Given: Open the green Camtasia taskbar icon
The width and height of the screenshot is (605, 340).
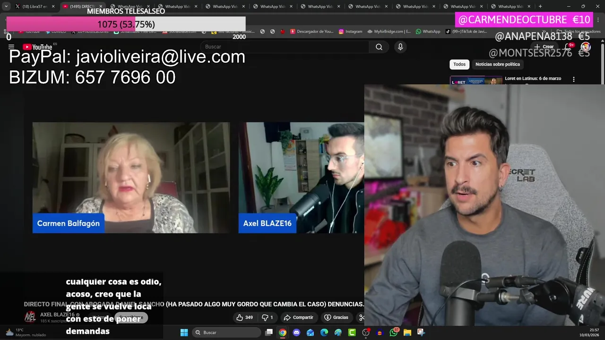Looking at the screenshot, I should click(x=352, y=332).
